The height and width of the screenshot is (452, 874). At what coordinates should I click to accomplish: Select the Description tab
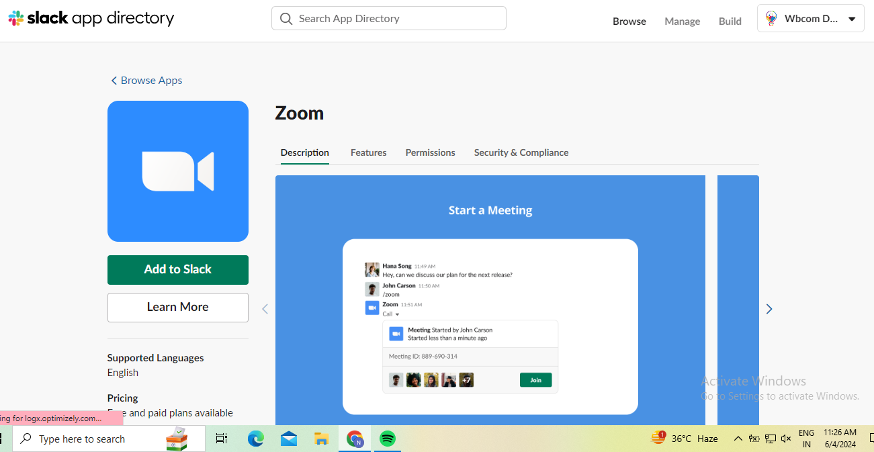(x=305, y=152)
